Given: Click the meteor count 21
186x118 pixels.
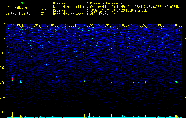Looking at the screenshot, I should tap(43, 14).
